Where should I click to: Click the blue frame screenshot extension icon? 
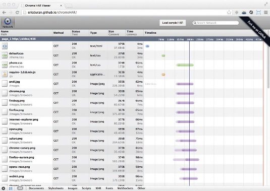(x=258, y=13)
